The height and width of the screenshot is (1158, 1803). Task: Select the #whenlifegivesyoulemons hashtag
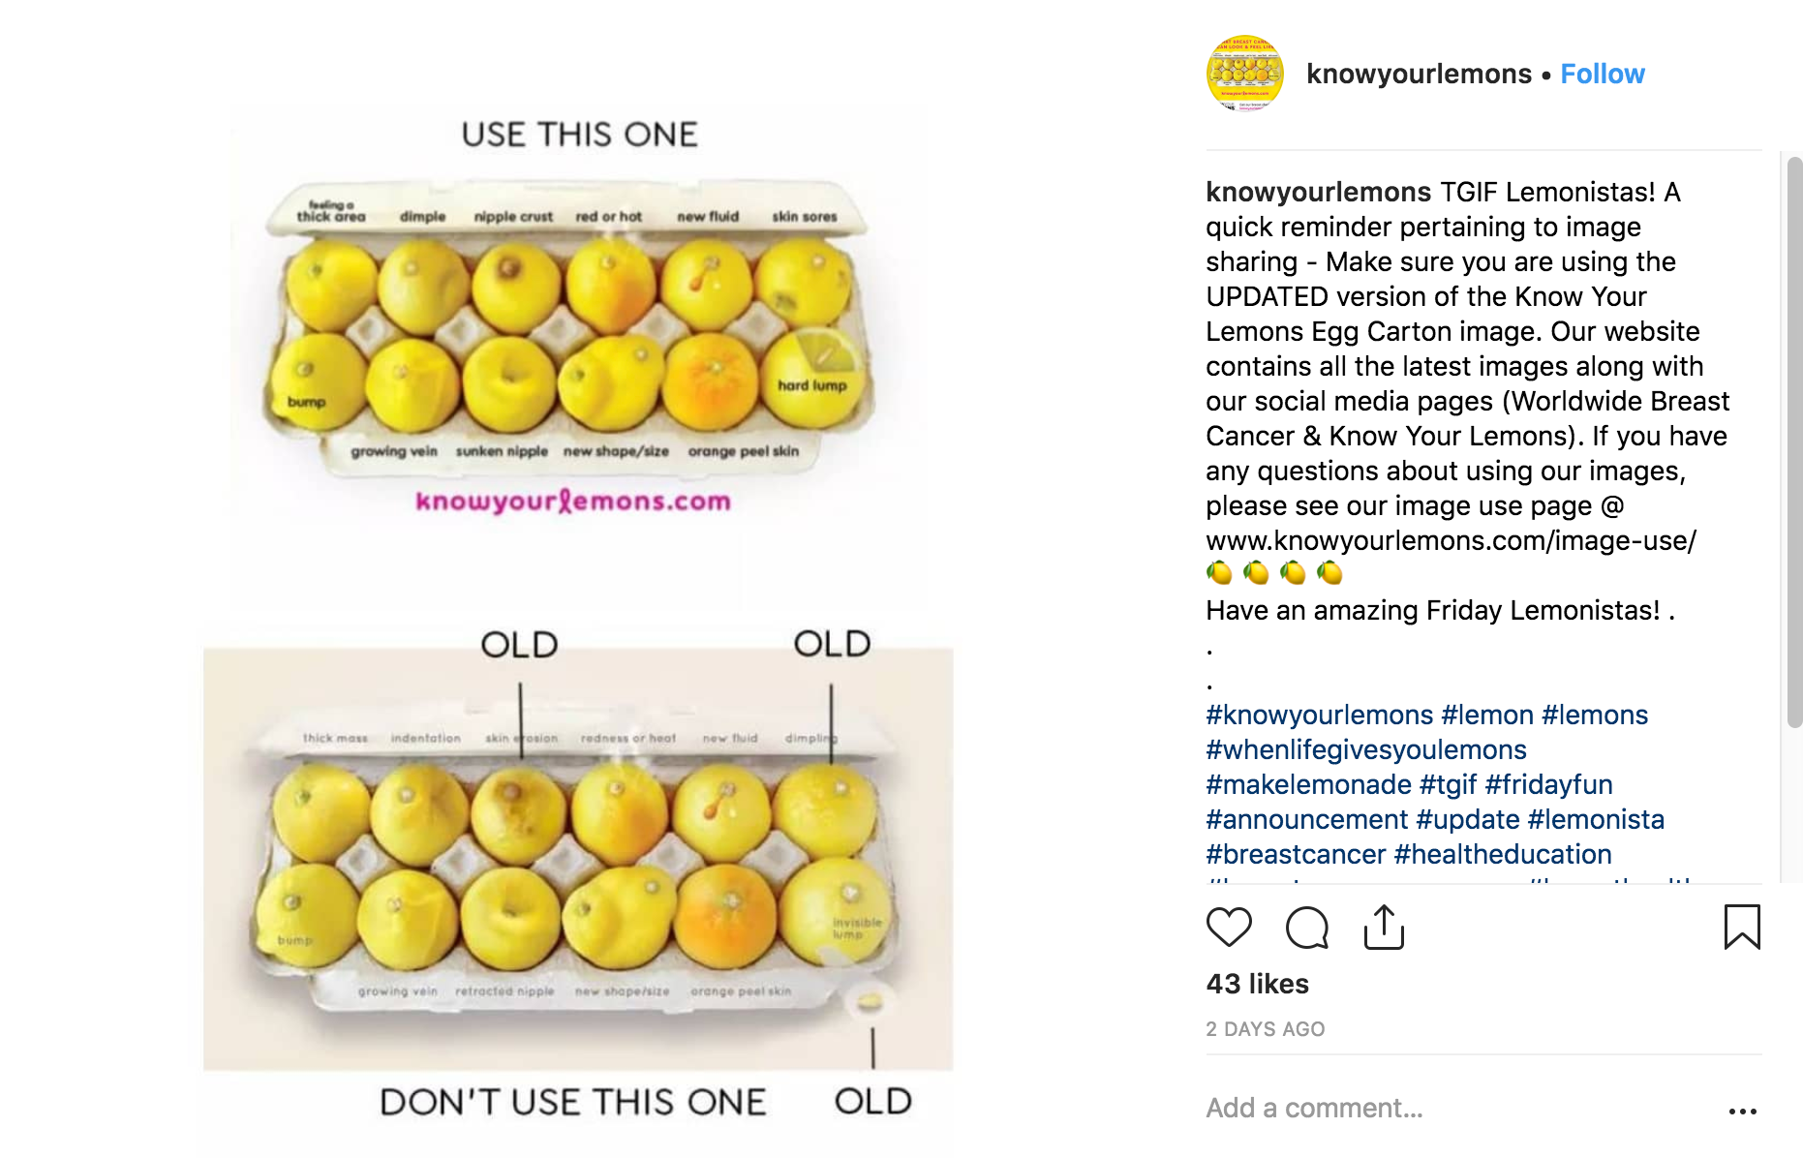click(x=1365, y=749)
